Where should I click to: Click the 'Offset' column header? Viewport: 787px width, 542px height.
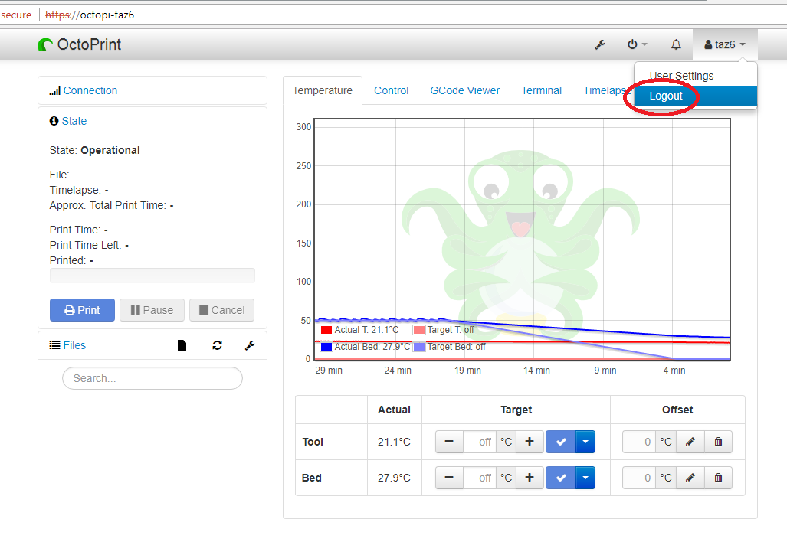click(677, 410)
